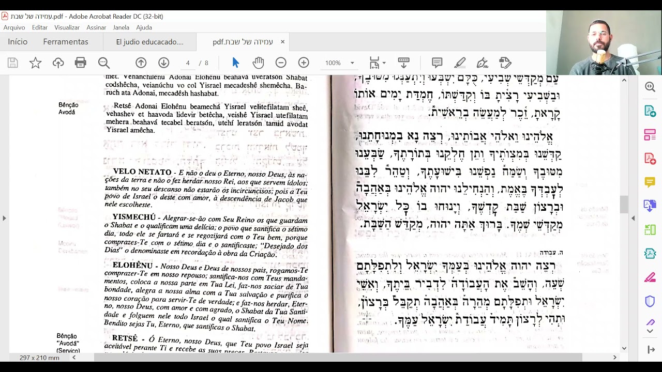Image resolution: width=662 pixels, height=372 pixels.
Task: Show more tools with the down chevron
Action: 650,331
